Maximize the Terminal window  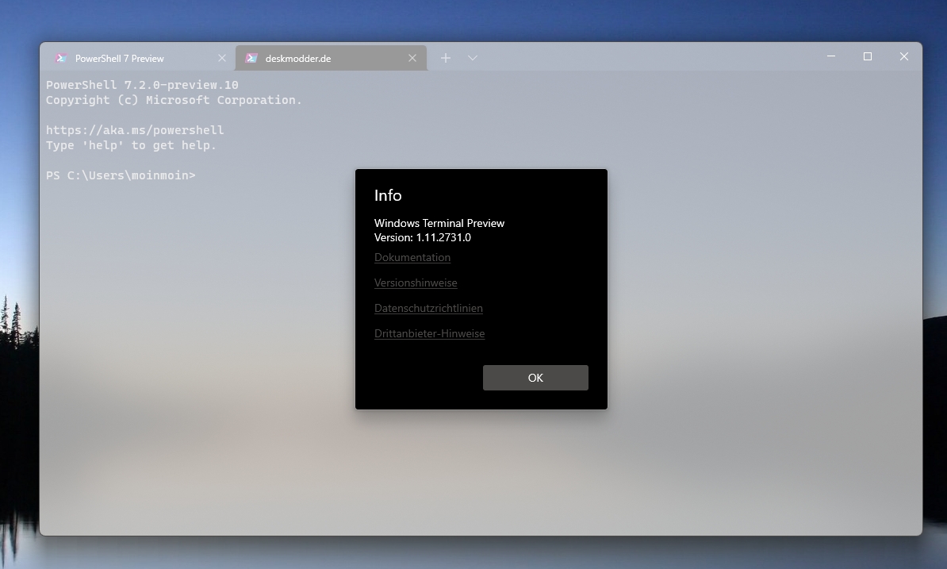coord(867,56)
